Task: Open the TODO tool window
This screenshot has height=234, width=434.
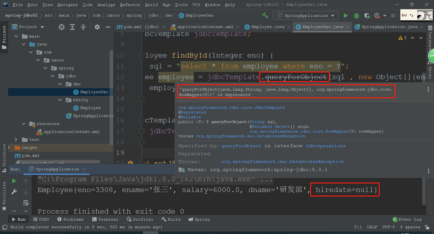Action: [41, 219]
